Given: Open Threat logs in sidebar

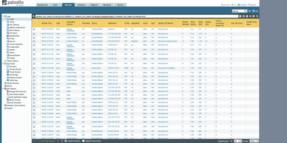Looking at the screenshot, I should click(x=12, y=22).
